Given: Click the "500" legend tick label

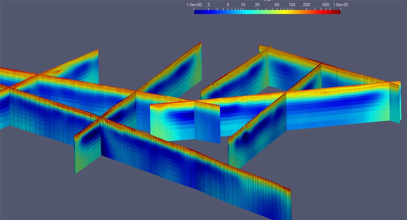Looking at the screenshot, I should pos(326,5).
